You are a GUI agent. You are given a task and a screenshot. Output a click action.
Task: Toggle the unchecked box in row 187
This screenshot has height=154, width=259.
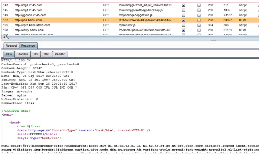click(x=199, y=20)
